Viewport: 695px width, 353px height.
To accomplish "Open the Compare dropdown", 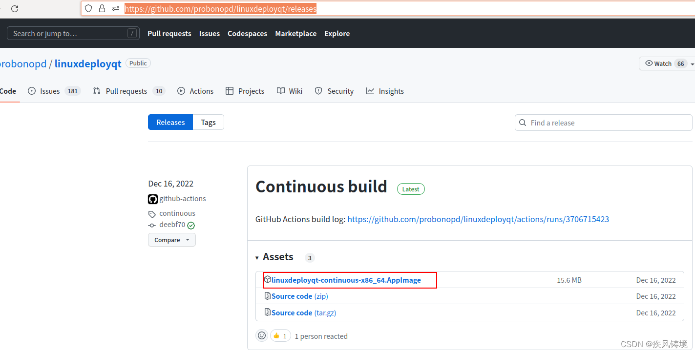I will tap(171, 240).
